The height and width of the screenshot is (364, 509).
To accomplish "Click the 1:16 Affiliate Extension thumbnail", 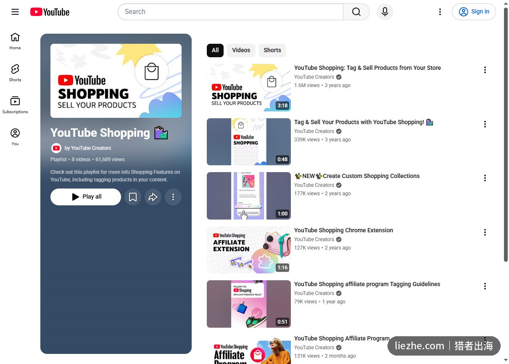I will (249, 250).
